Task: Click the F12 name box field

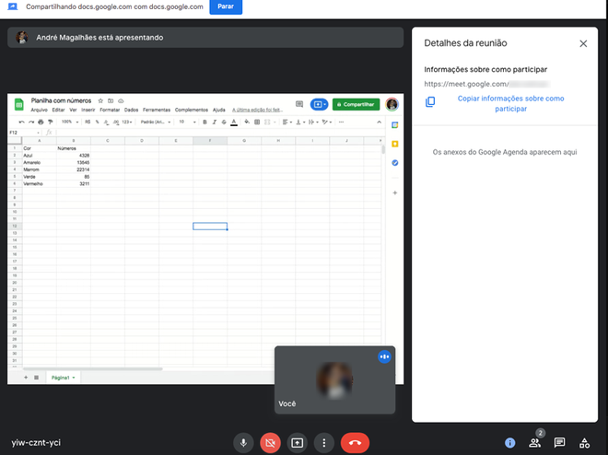Action: 25,133
